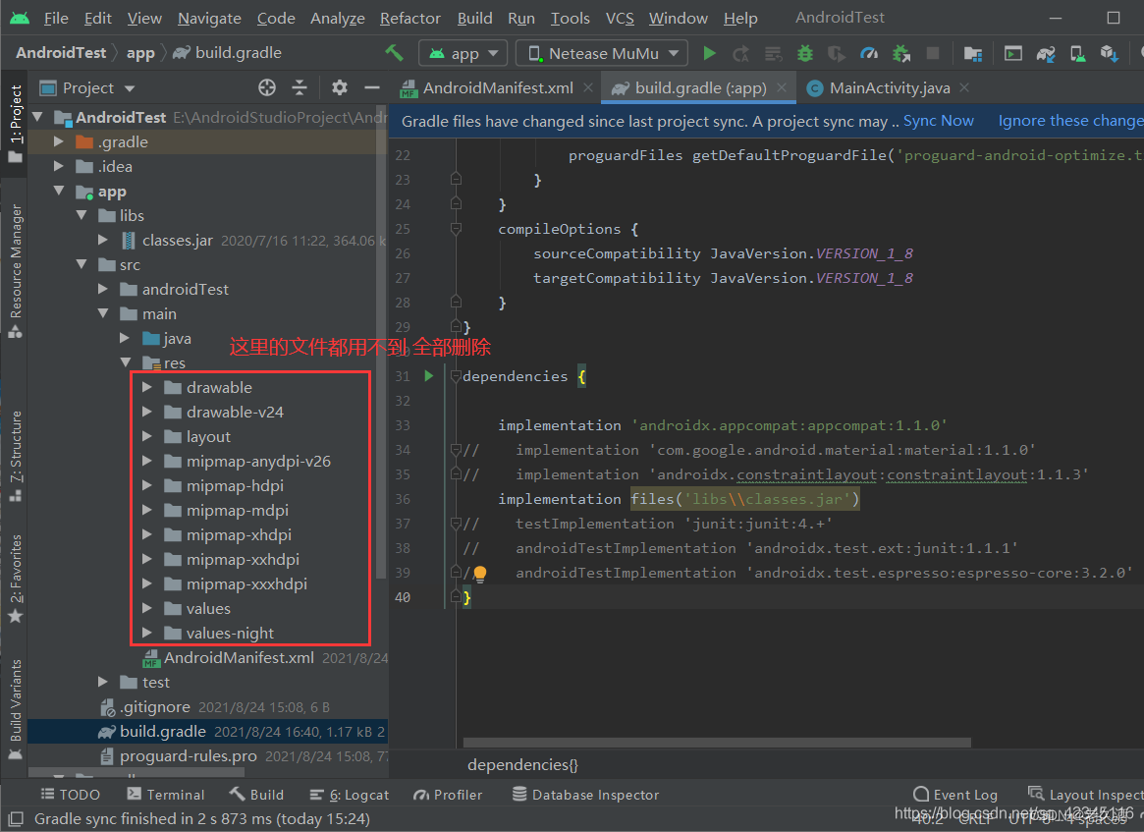Viewport: 1144px width, 832px height.
Task: Open Project view settings gear icon
Action: [x=339, y=87]
